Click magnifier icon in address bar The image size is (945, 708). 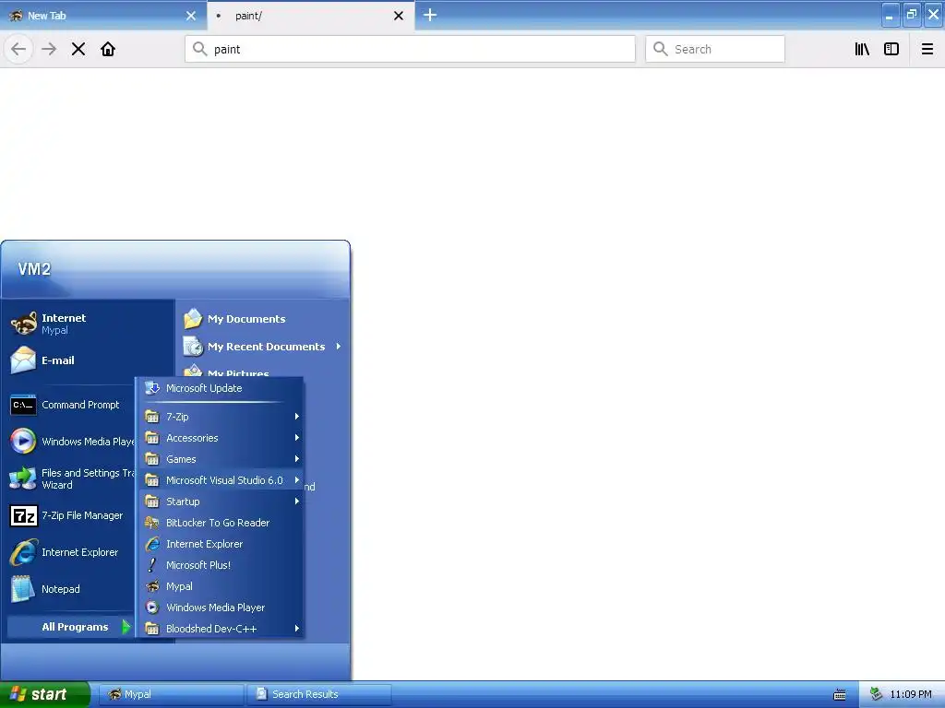(x=199, y=49)
